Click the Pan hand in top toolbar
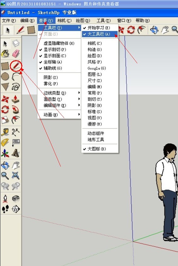This screenshot has width=178, height=266. tap(165, 30)
